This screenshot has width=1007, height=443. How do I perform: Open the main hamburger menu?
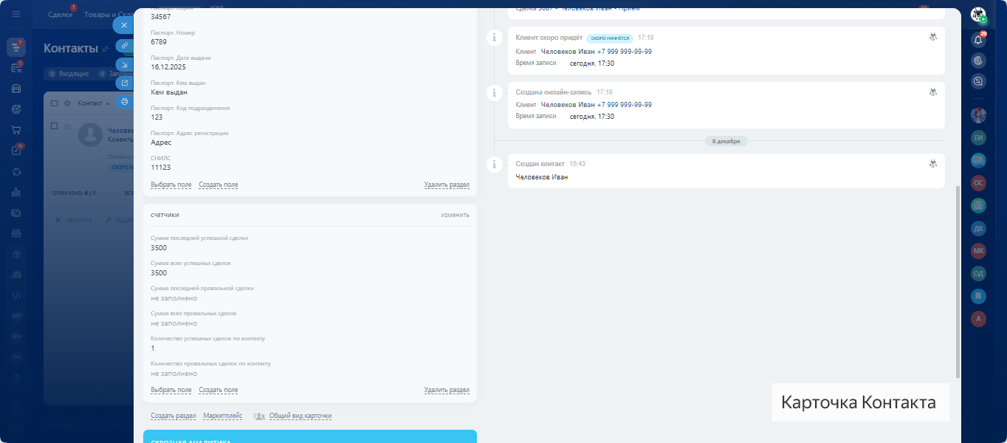click(16, 15)
